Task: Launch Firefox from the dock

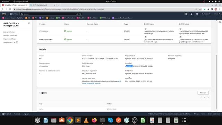Action: [x=94, y=120]
